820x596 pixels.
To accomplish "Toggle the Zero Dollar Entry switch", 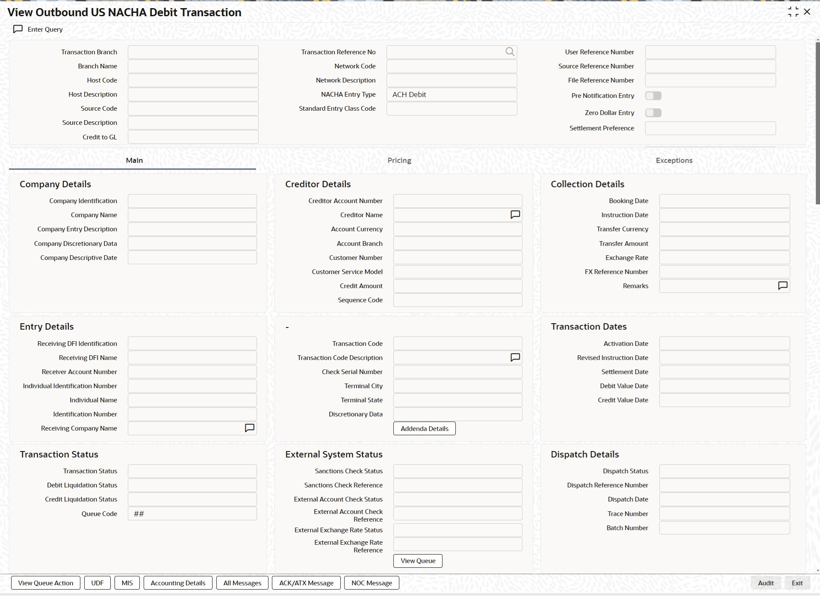I will [653, 113].
